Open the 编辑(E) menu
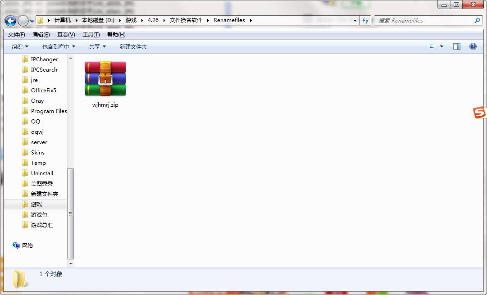This screenshot has width=487, height=295. coord(41,35)
